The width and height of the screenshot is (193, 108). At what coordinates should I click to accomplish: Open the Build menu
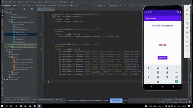47,2
